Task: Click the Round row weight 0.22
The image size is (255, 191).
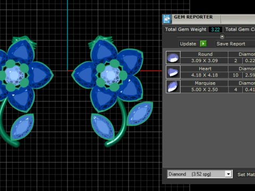Action: pos(249,60)
